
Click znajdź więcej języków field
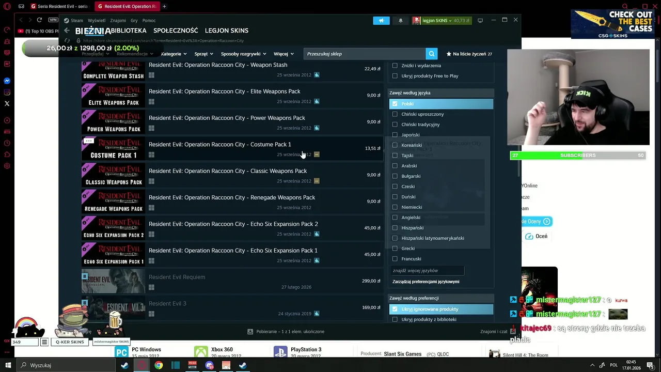tap(428, 271)
